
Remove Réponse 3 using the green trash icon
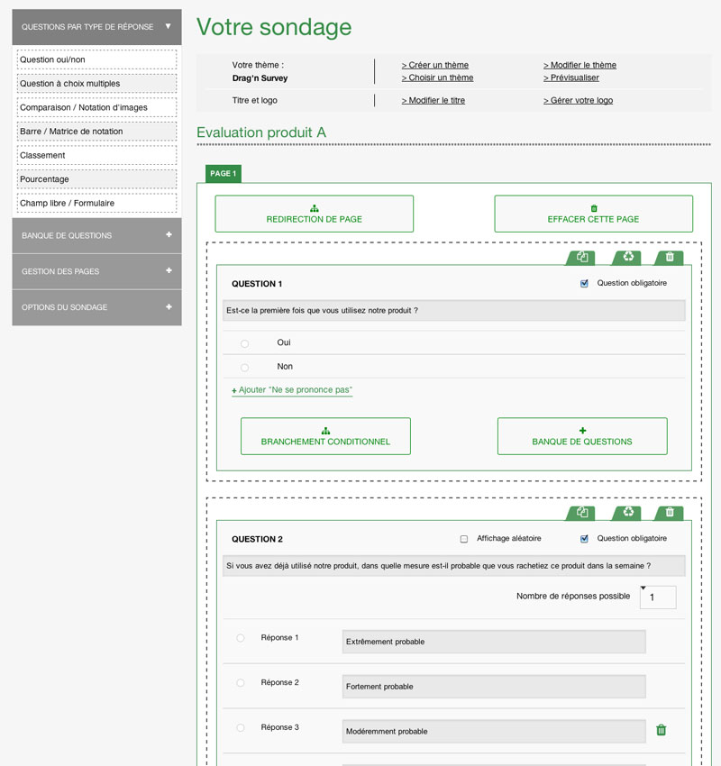(x=661, y=730)
